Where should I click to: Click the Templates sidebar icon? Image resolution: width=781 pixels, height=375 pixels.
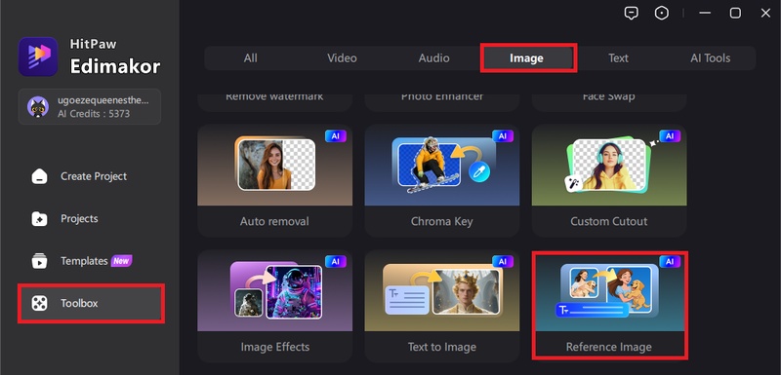coord(39,261)
